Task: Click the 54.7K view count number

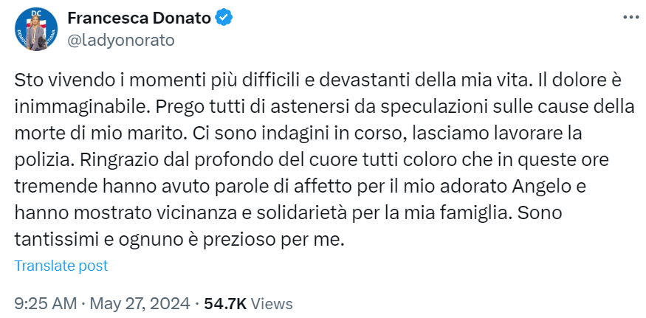Action: [226, 303]
